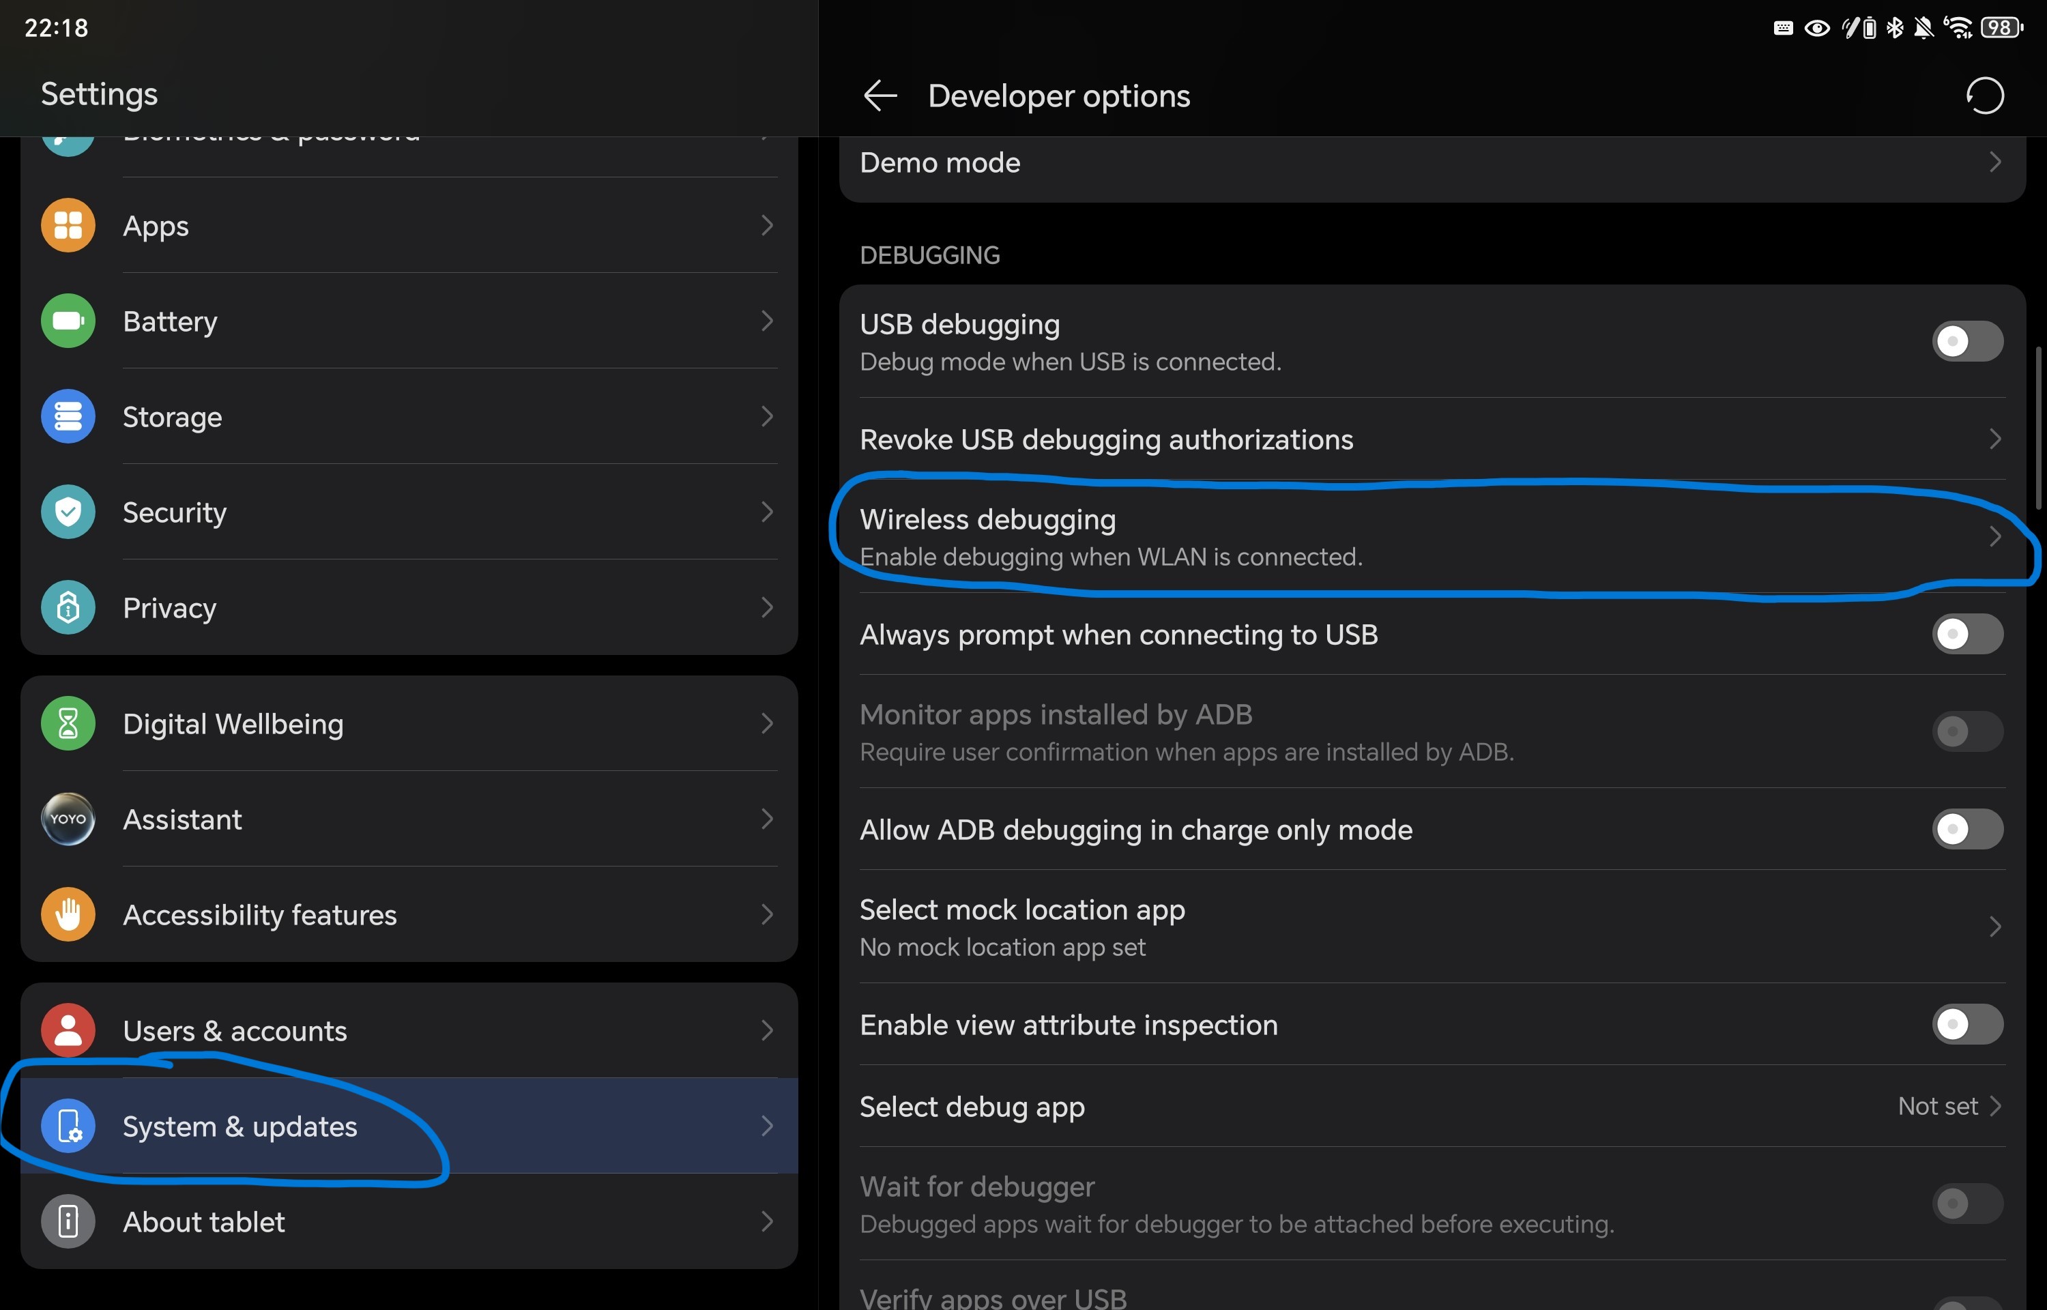2047x1310 pixels.
Task: Select System & updates in sidebar
Action: click(239, 1126)
